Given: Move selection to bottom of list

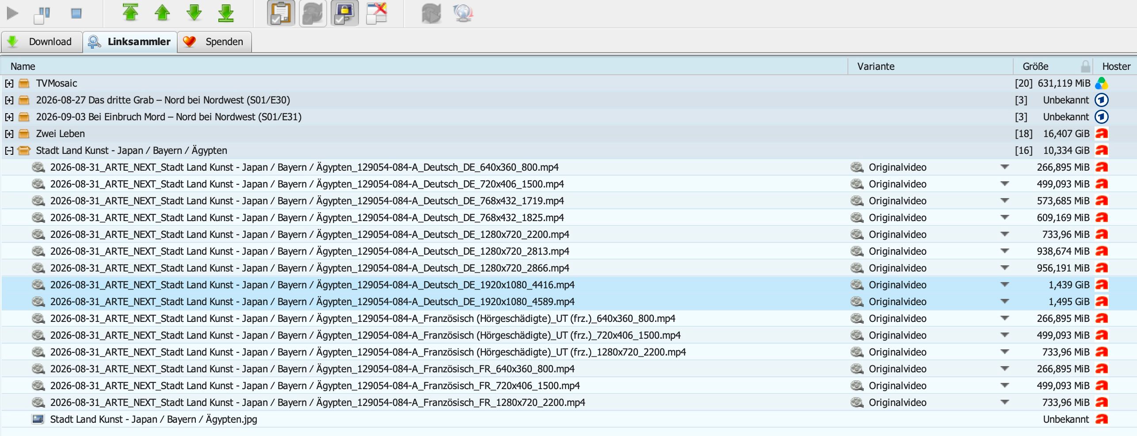Looking at the screenshot, I should point(226,13).
